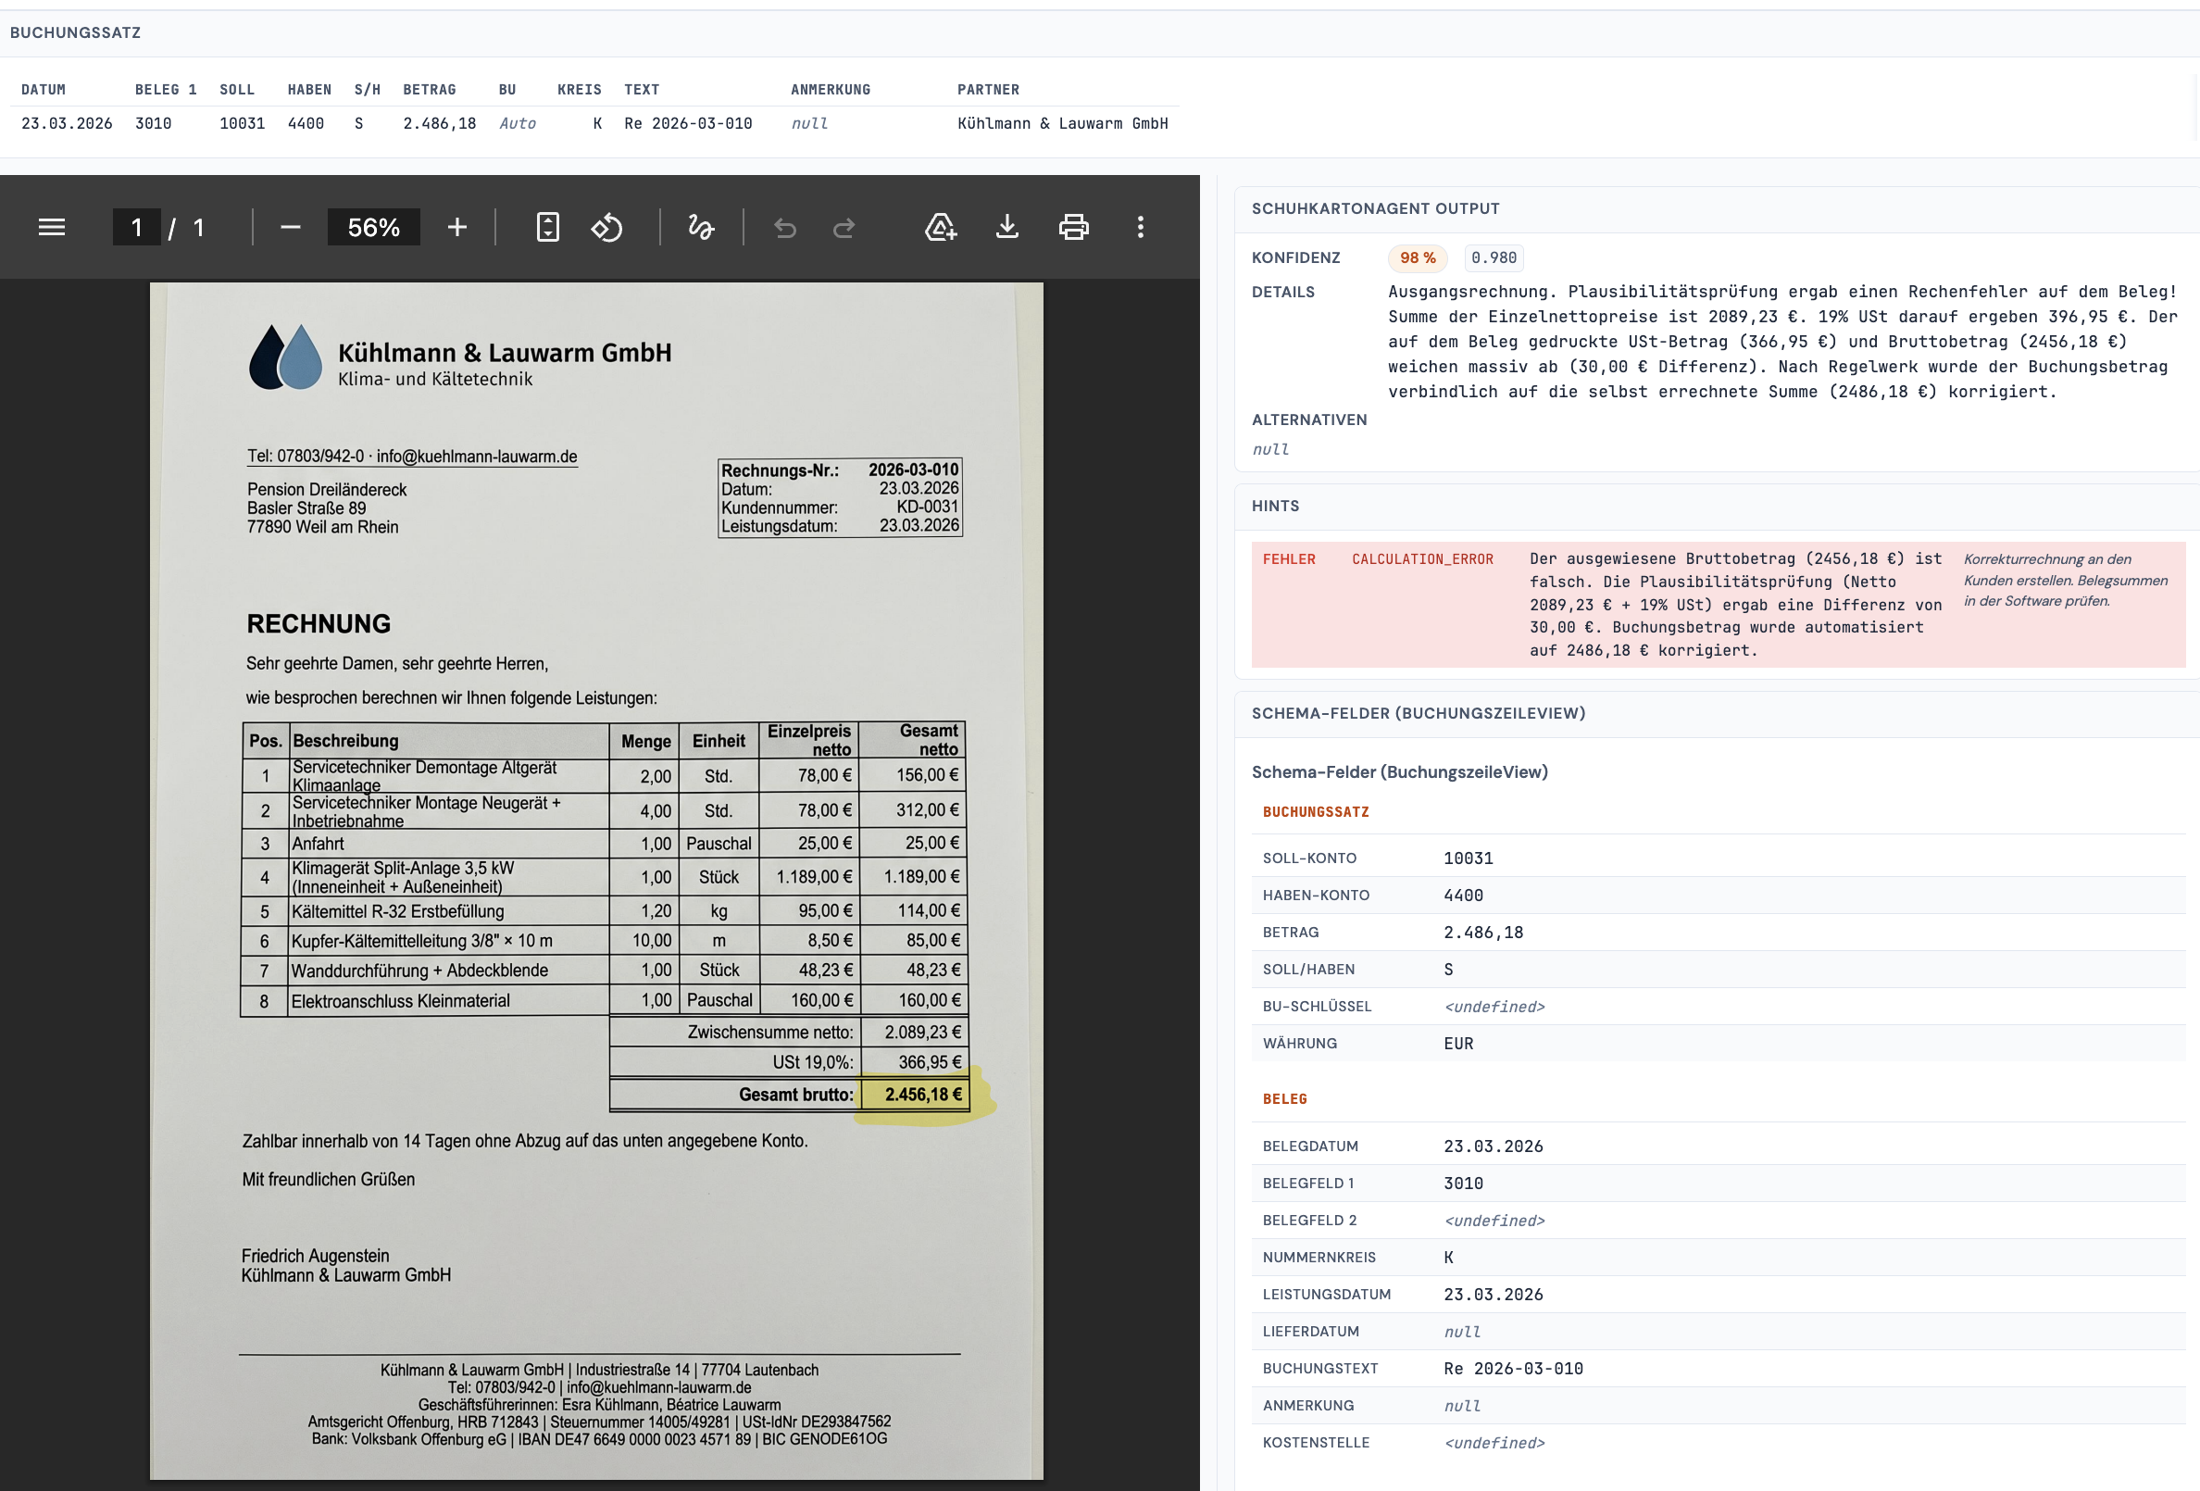Toggle the fit to page icon
This screenshot has width=2200, height=1491.
point(548,227)
